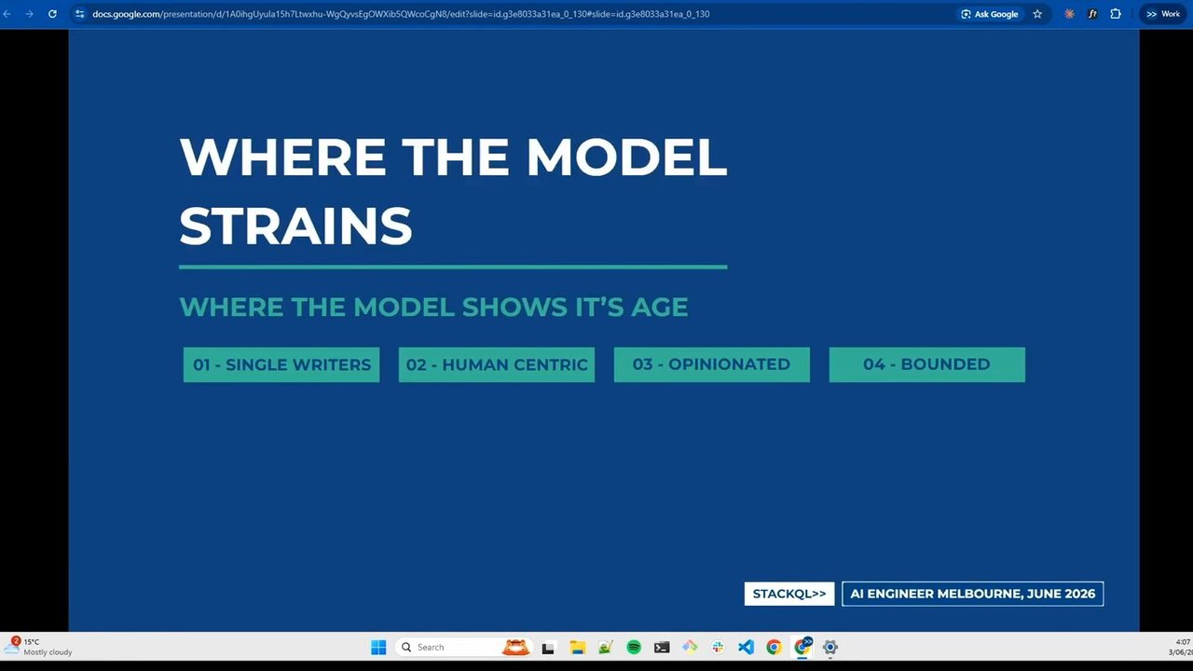The image size is (1193, 671).
Task: Click the browser back arrow
Action: point(7,14)
